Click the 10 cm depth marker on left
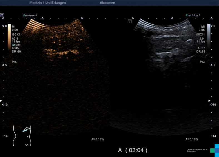Image resolution: width=219 pixels, height=157 pixels. (5, 105)
